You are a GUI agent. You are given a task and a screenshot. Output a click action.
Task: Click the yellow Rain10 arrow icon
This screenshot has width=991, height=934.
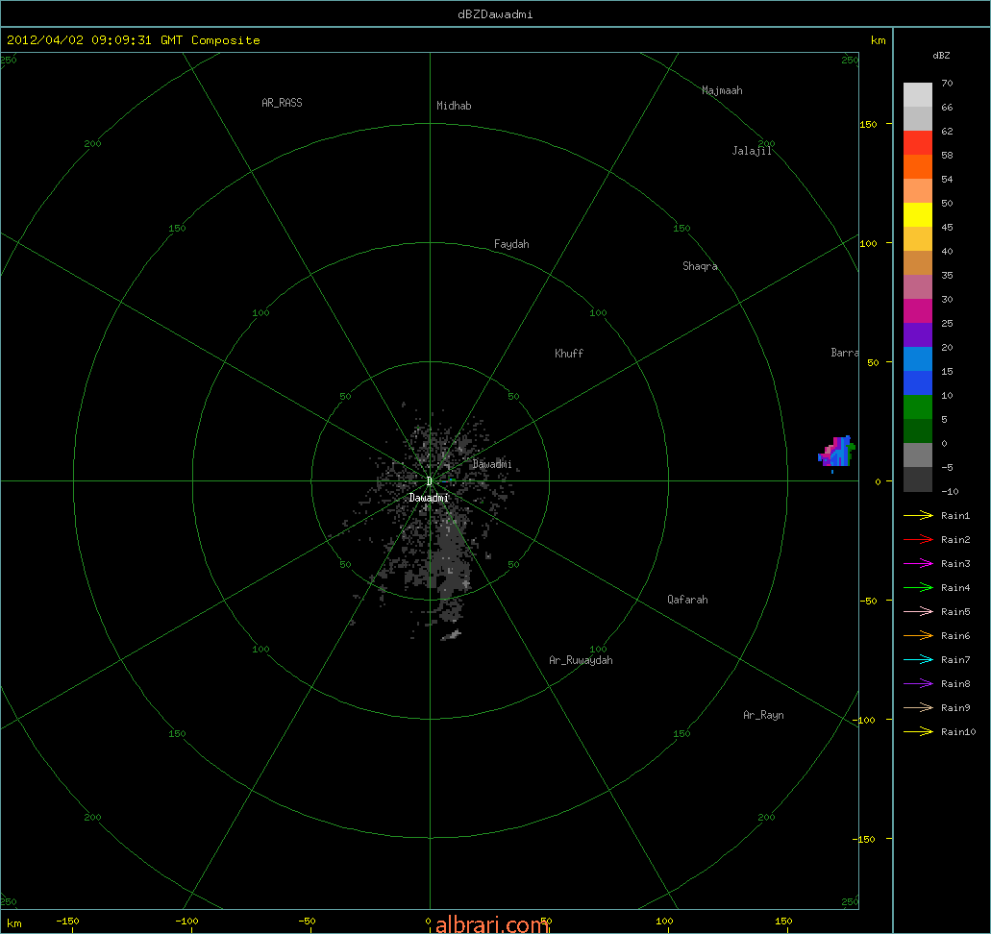tap(918, 732)
